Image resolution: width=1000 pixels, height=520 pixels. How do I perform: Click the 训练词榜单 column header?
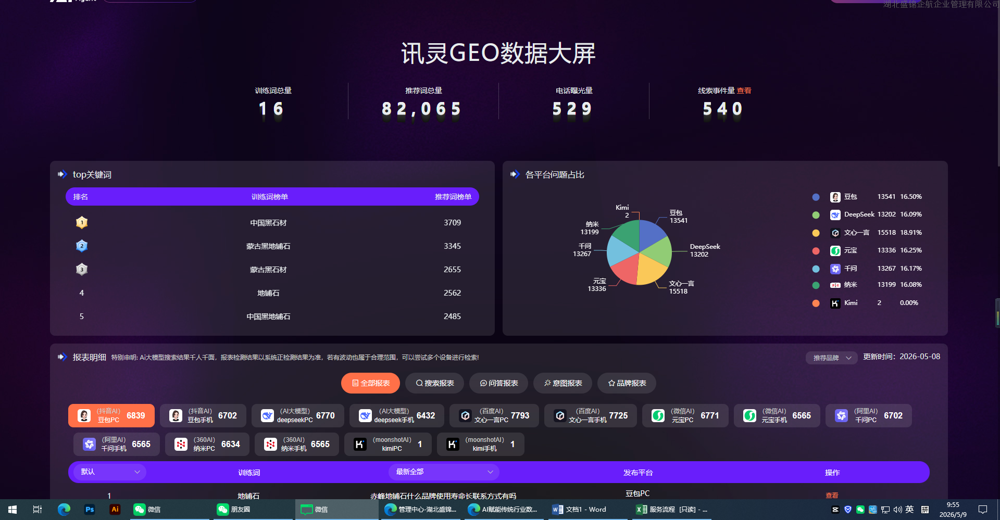pyautogui.click(x=269, y=197)
